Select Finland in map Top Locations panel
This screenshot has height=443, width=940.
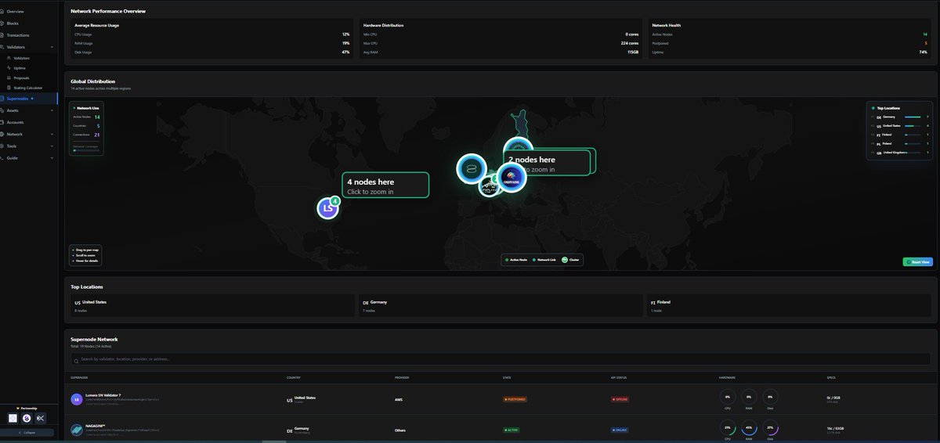[899, 135]
